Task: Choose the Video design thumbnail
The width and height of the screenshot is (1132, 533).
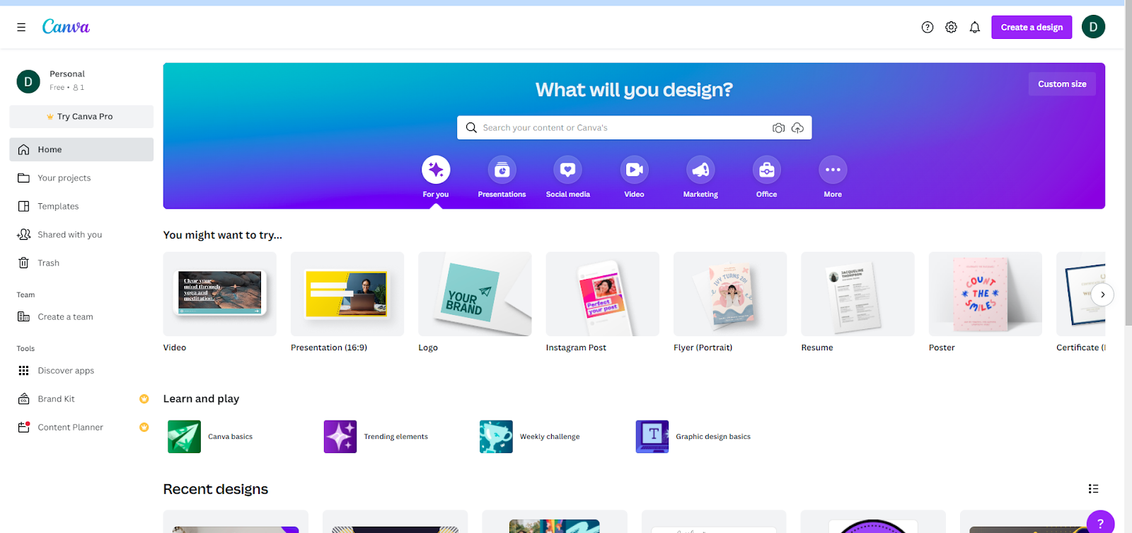Action: pyautogui.click(x=220, y=294)
